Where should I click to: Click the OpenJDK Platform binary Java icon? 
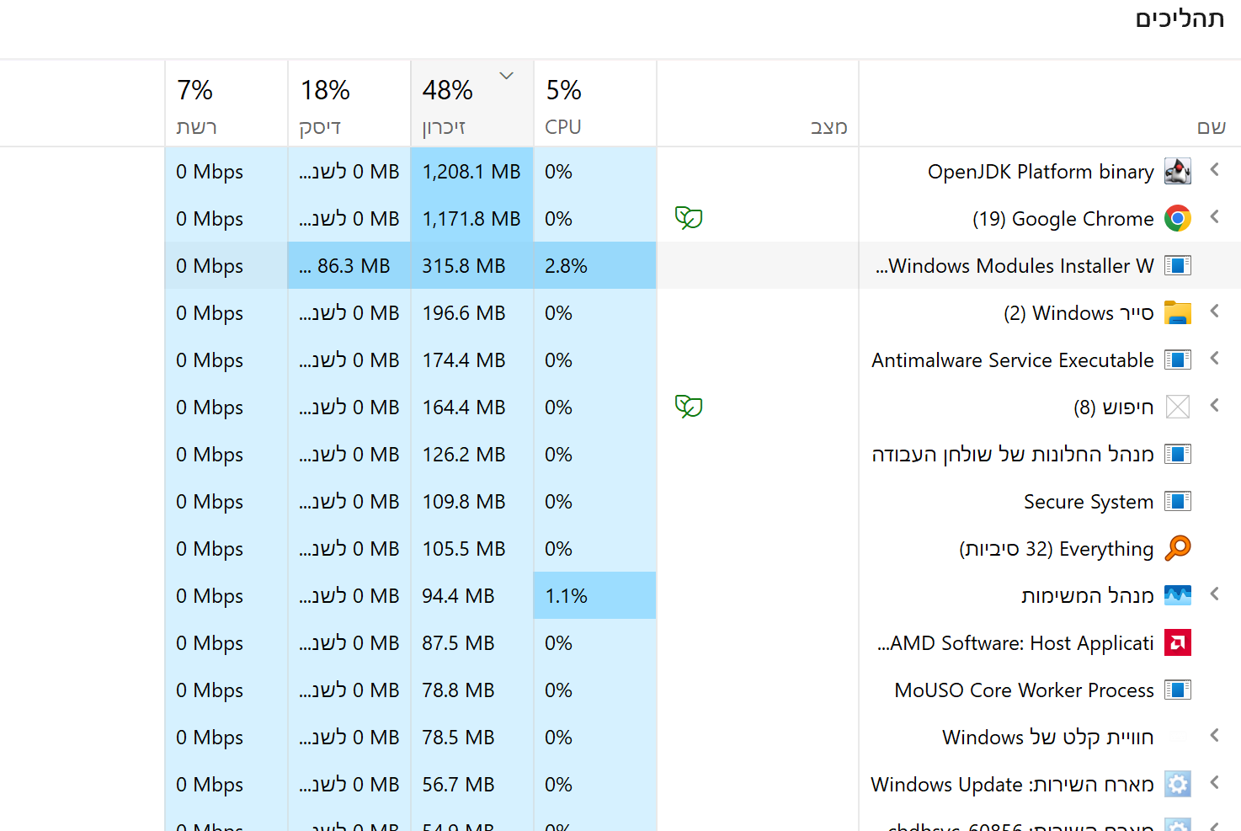(x=1177, y=172)
